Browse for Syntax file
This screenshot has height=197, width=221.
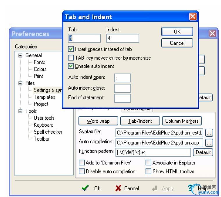coord(209,133)
